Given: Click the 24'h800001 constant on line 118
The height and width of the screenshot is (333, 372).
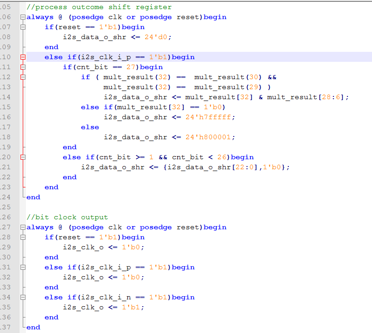Looking at the screenshot, I should click(208, 137).
